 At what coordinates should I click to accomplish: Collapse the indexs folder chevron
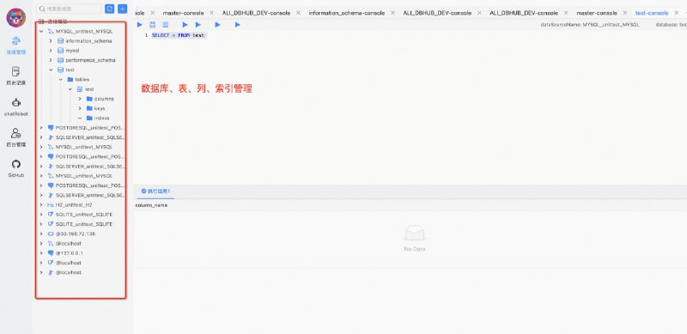pos(80,118)
